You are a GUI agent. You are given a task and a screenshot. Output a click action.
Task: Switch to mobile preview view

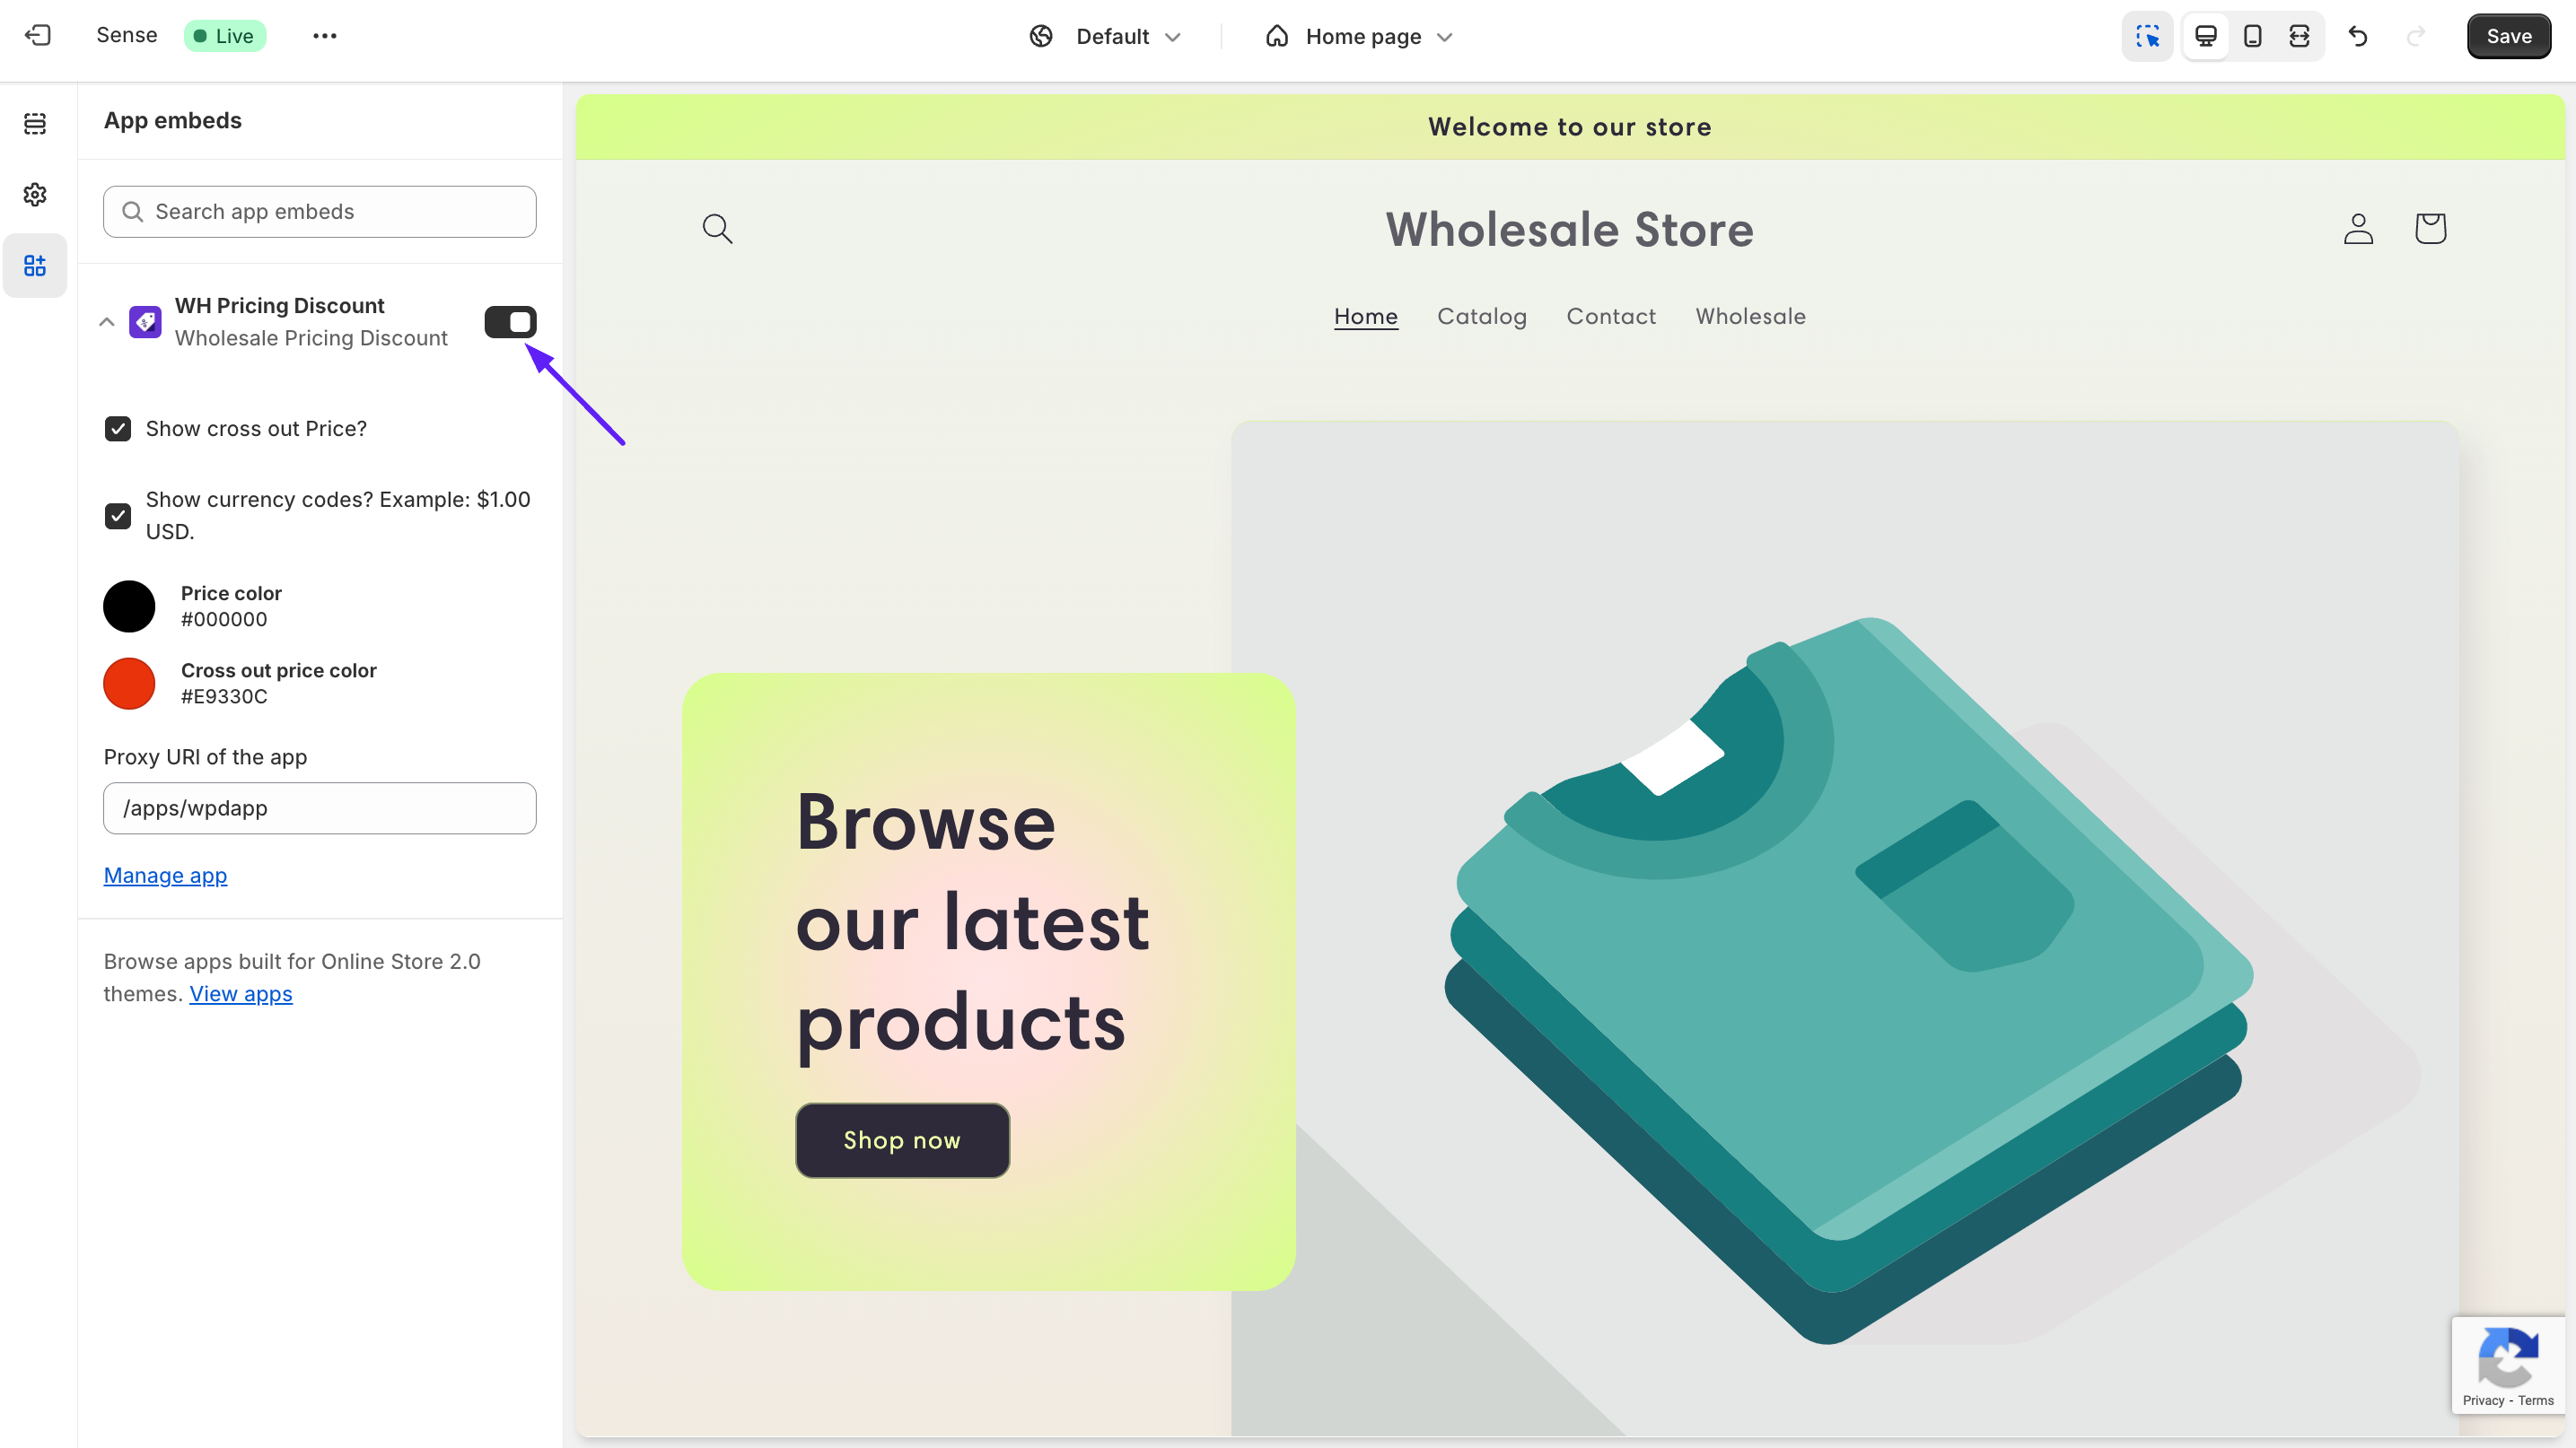[2253, 36]
